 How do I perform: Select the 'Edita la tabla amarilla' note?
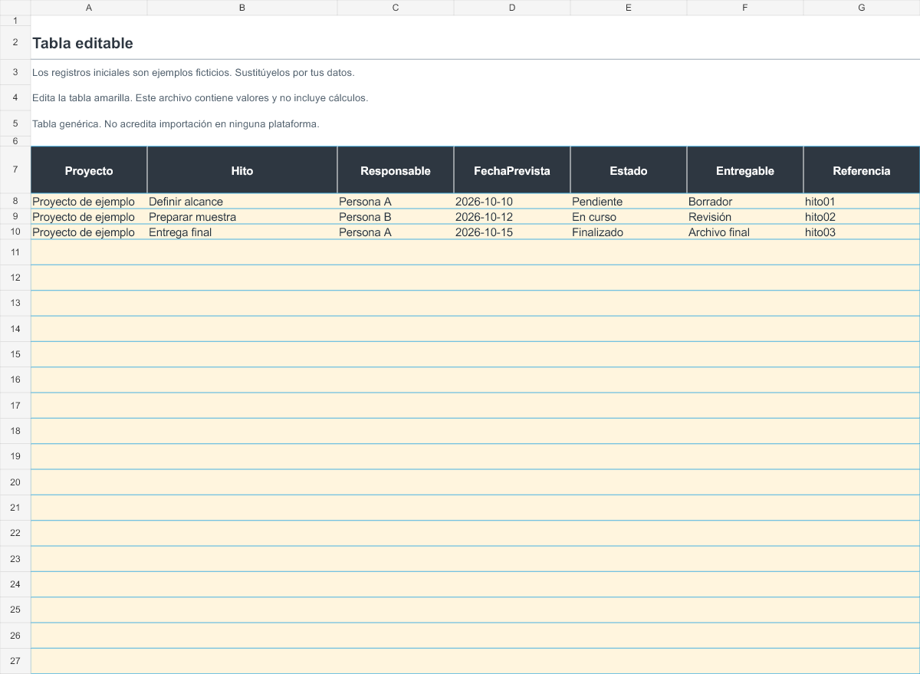click(x=200, y=98)
